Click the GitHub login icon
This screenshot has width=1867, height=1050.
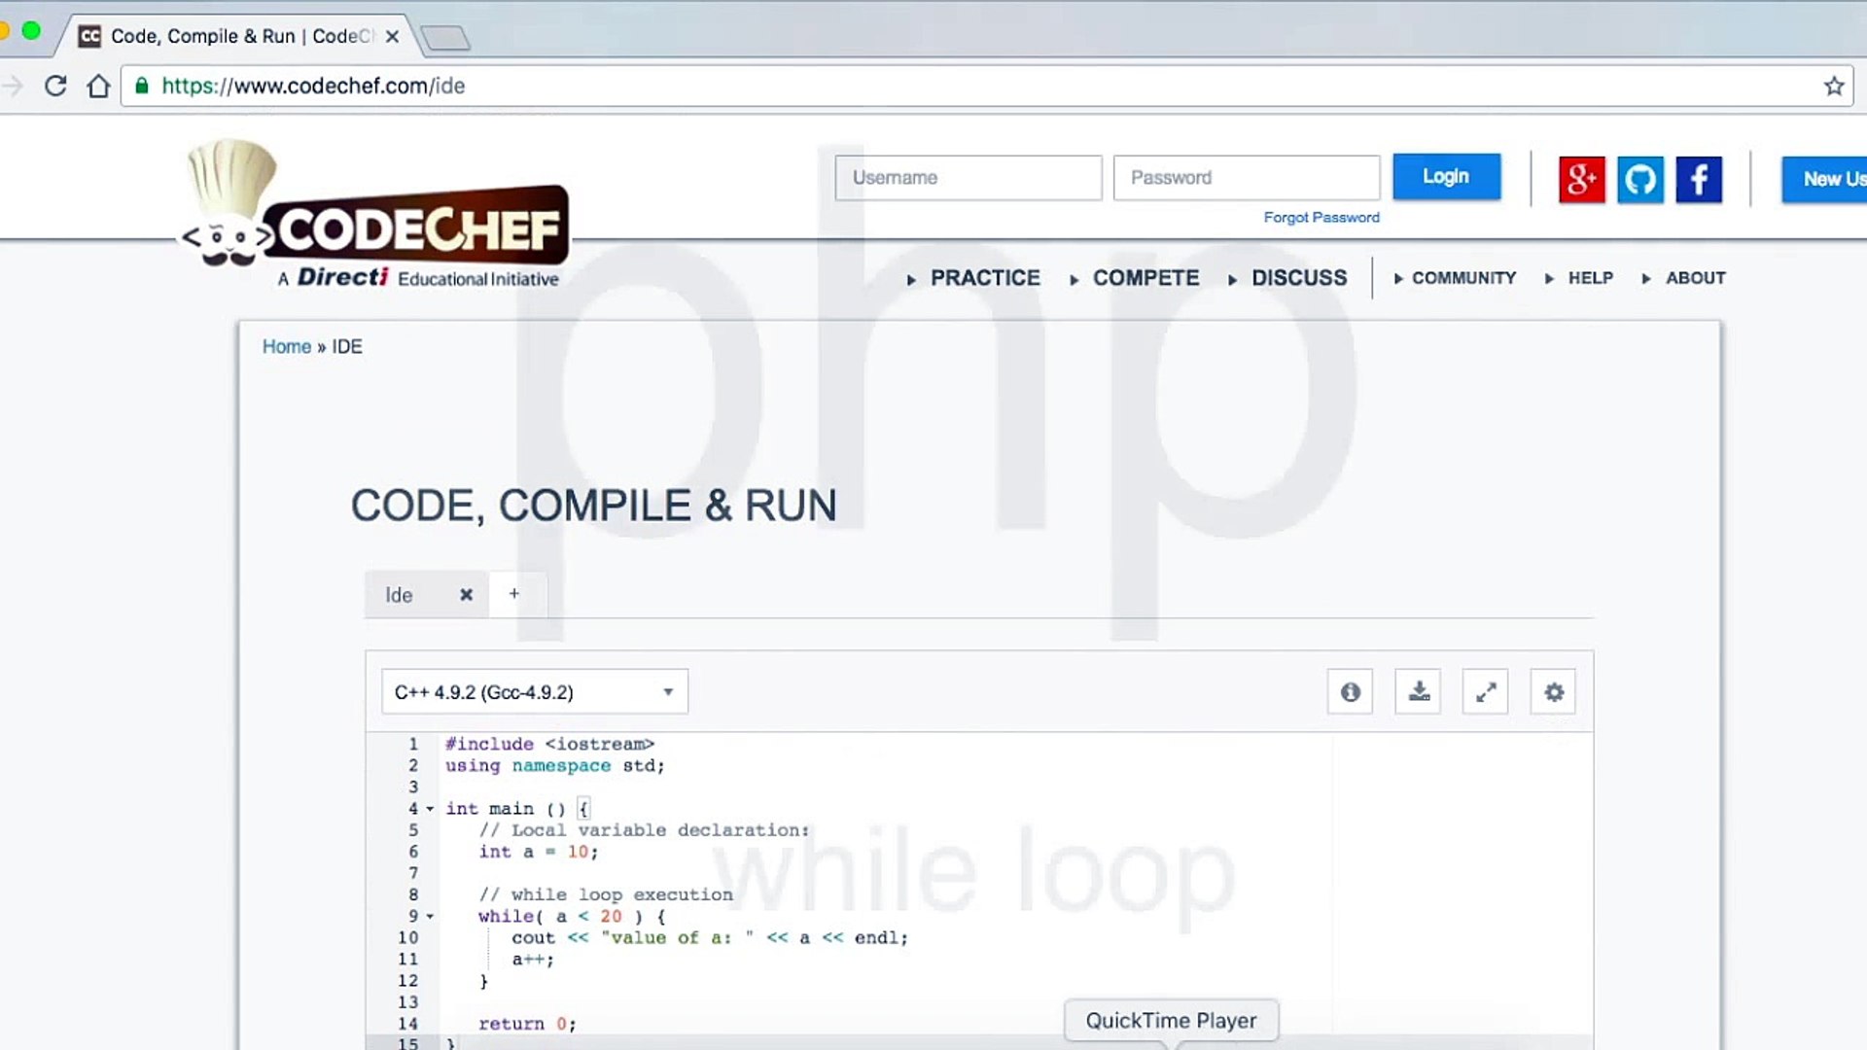[x=1640, y=180]
